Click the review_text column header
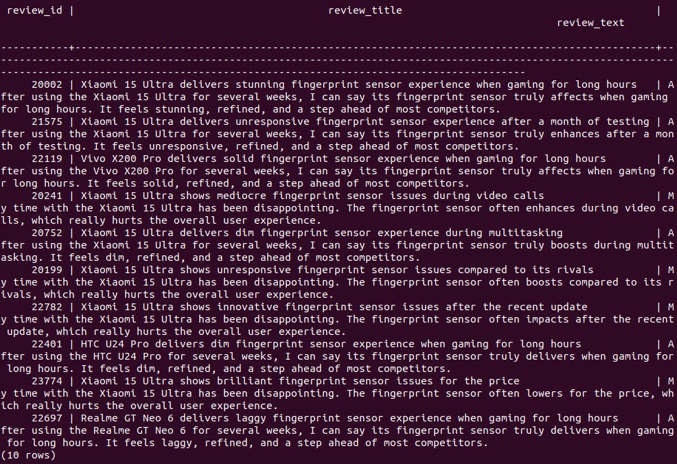The image size is (677, 464). pyautogui.click(x=590, y=23)
